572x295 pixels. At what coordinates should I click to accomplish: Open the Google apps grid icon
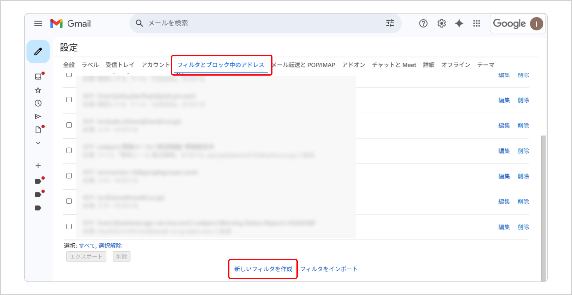[477, 23]
